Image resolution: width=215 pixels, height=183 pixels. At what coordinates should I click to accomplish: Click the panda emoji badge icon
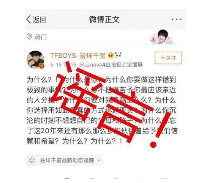click(x=119, y=55)
